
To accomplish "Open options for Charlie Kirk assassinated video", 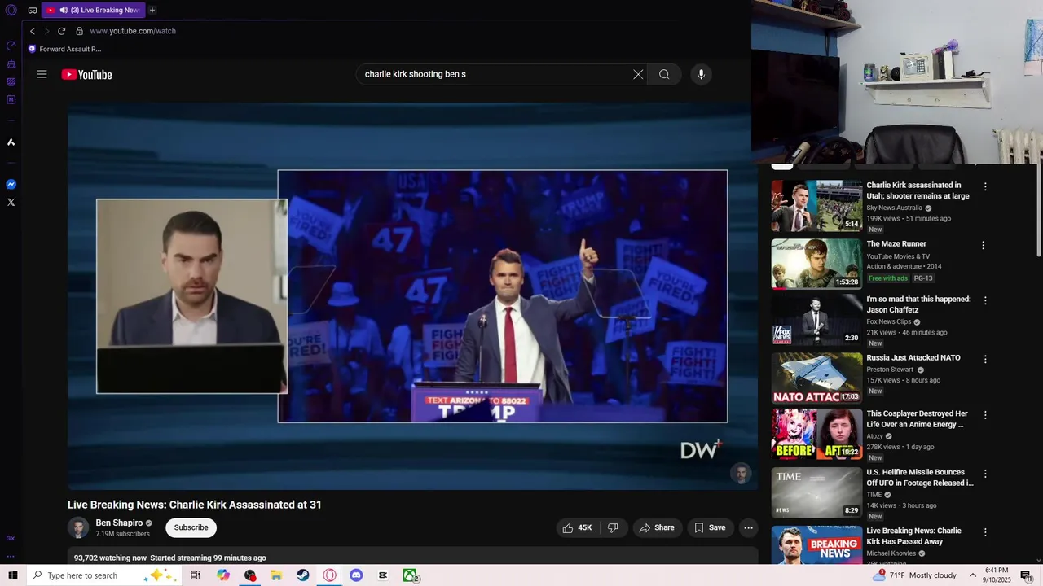I will coord(985,186).
